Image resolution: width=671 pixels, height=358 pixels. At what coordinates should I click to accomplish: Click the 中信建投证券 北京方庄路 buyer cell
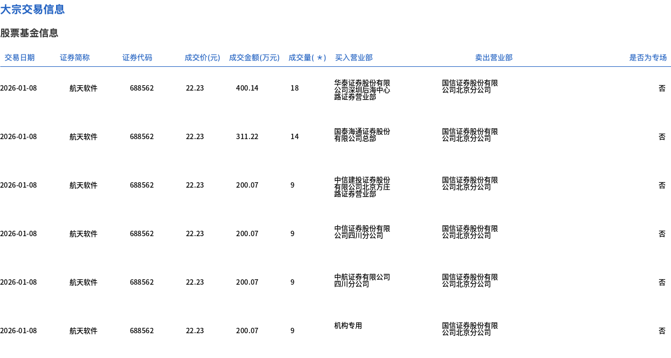(362, 187)
